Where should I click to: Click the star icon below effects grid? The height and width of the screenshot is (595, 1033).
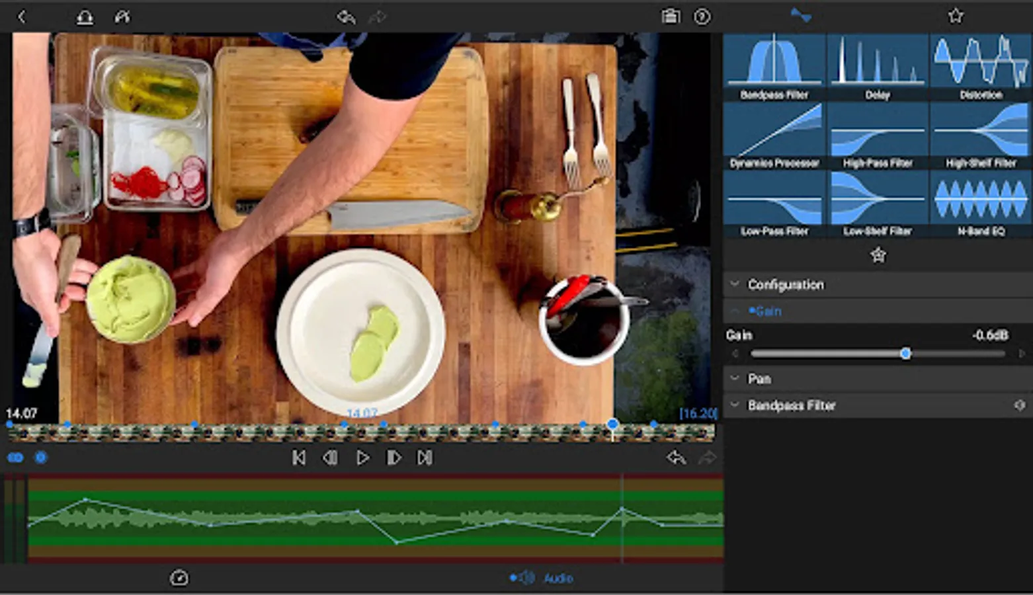(878, 255)
